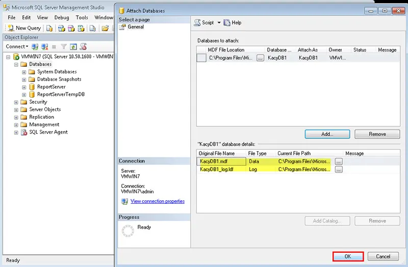This screenshot has height=267, width=408.
Task: Expand the Management folder
Action: tap(16, 125)
